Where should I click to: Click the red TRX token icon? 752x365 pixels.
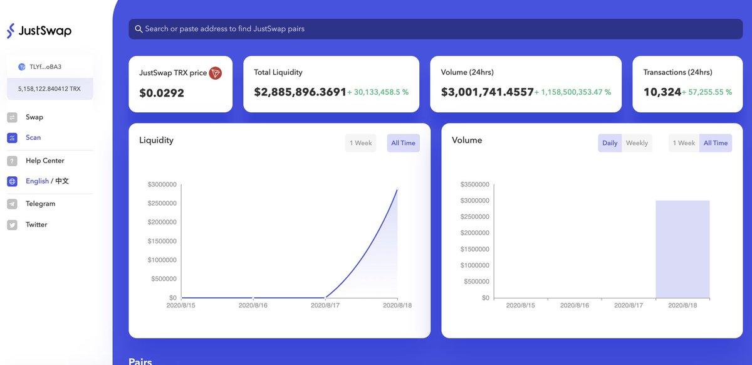click(216, 73)
